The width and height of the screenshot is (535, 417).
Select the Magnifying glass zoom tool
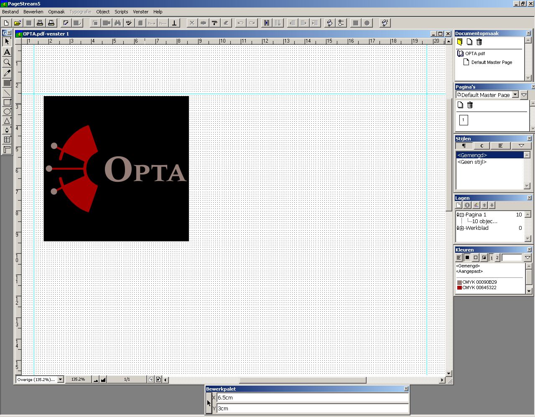tap(7, 62)
